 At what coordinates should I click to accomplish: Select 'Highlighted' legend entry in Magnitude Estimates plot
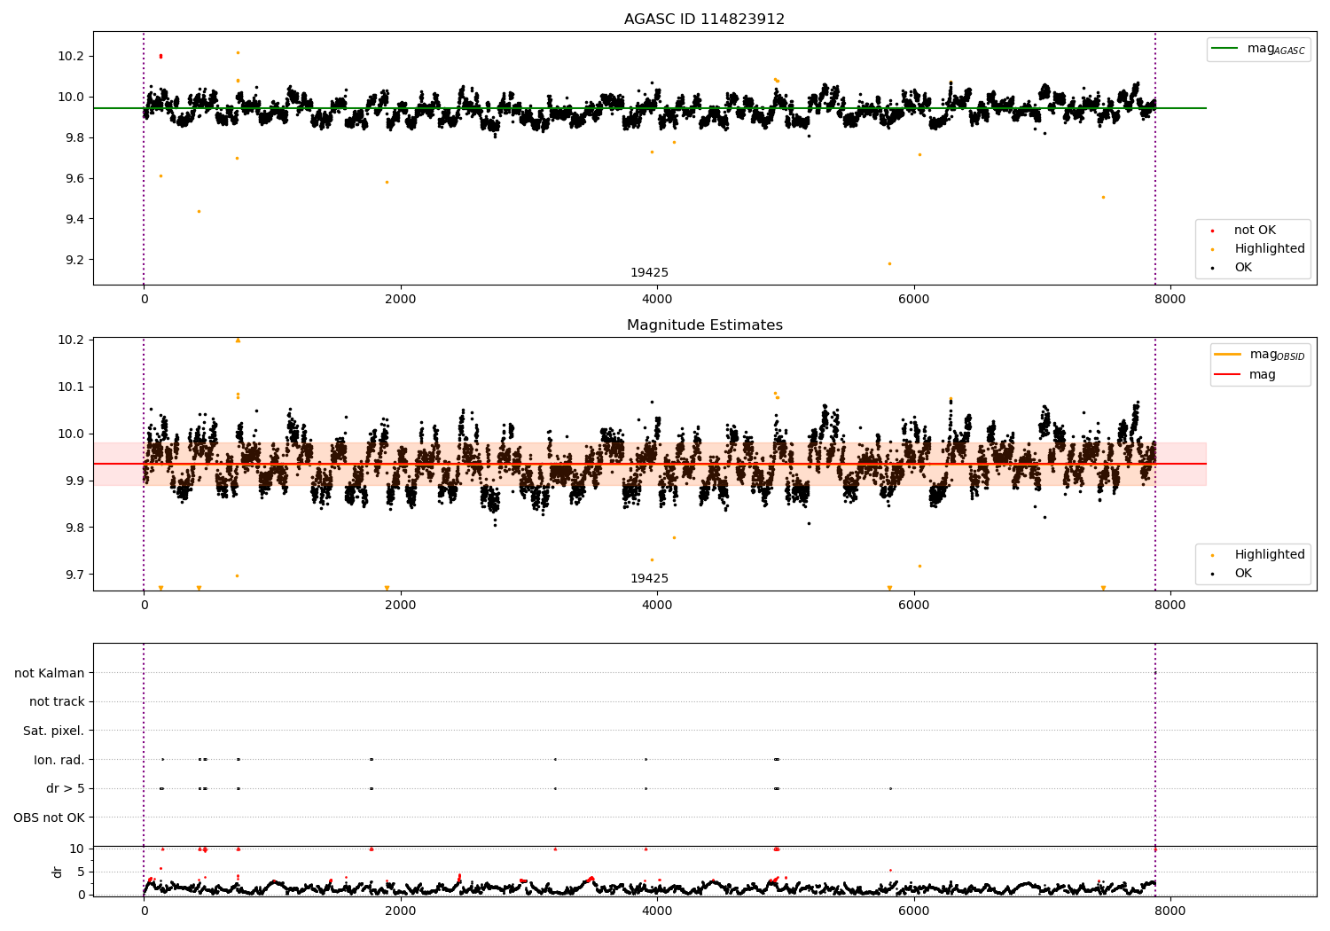point(1270,555)
